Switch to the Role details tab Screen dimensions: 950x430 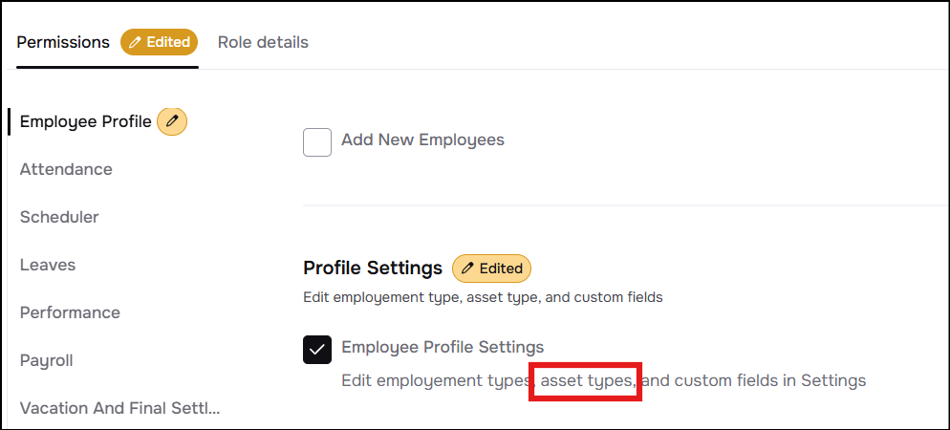coord(263,42)
